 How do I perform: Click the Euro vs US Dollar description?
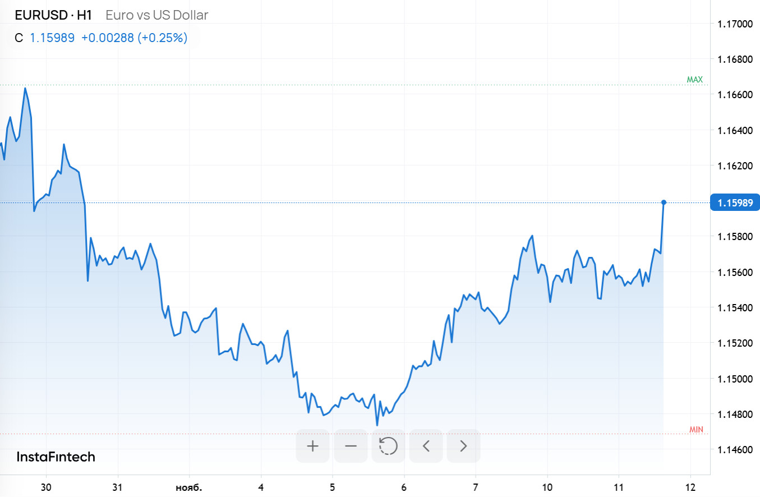tap(156, 15)
